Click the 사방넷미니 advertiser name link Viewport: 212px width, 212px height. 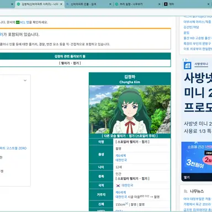201,64
